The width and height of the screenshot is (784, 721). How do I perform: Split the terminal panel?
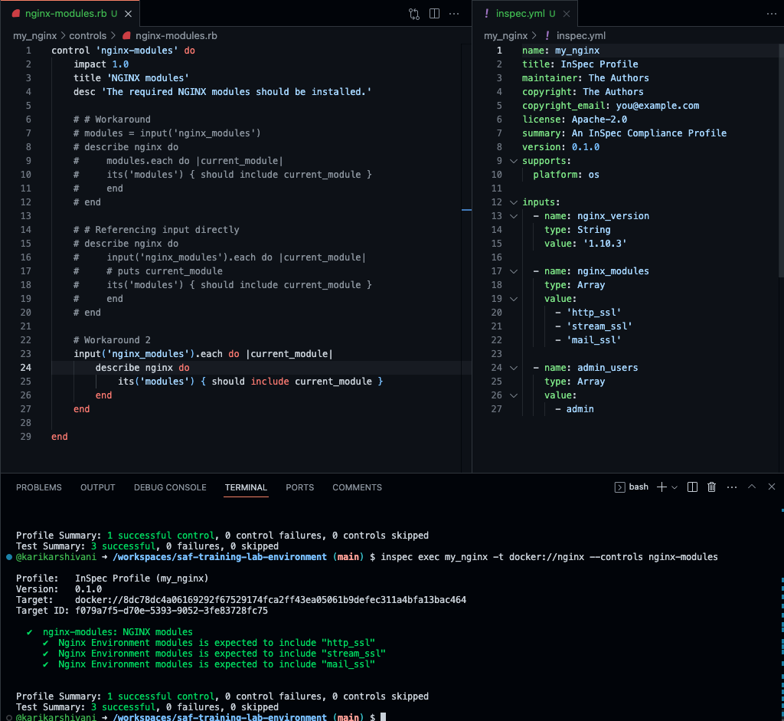point(691,487)
